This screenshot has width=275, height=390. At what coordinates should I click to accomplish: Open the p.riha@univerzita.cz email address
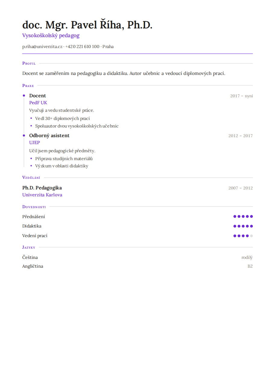point(42,47)
